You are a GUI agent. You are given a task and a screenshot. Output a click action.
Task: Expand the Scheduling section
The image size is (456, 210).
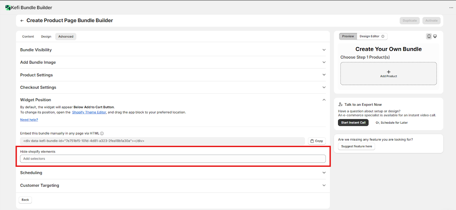click(324, 173)
